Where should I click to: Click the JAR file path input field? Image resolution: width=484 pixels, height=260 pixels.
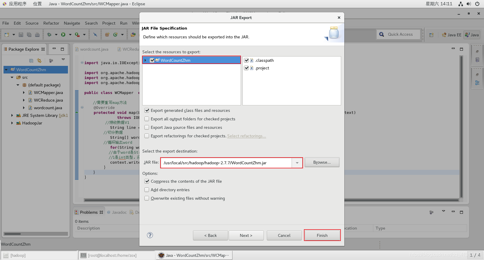tap(226, 163)
